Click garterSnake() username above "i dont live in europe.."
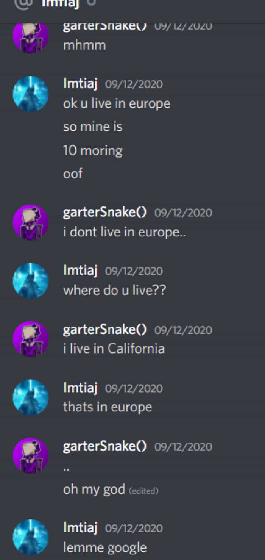The image size is (265, 560). click(x=104, y=213)
